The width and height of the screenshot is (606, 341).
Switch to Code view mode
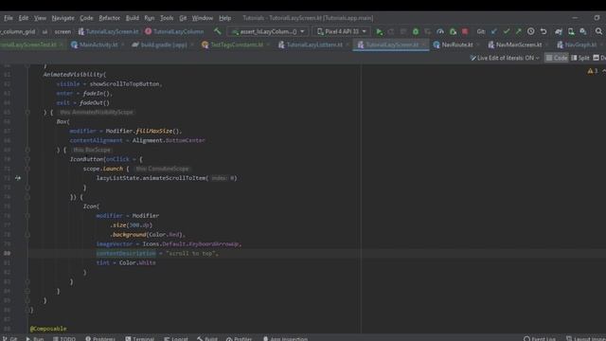point(557,58)
